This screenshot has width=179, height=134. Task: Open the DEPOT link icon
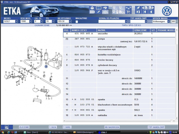[122, 8]
